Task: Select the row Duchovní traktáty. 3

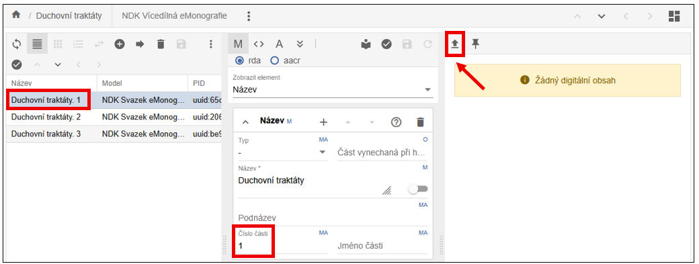Action: point(114,134)
